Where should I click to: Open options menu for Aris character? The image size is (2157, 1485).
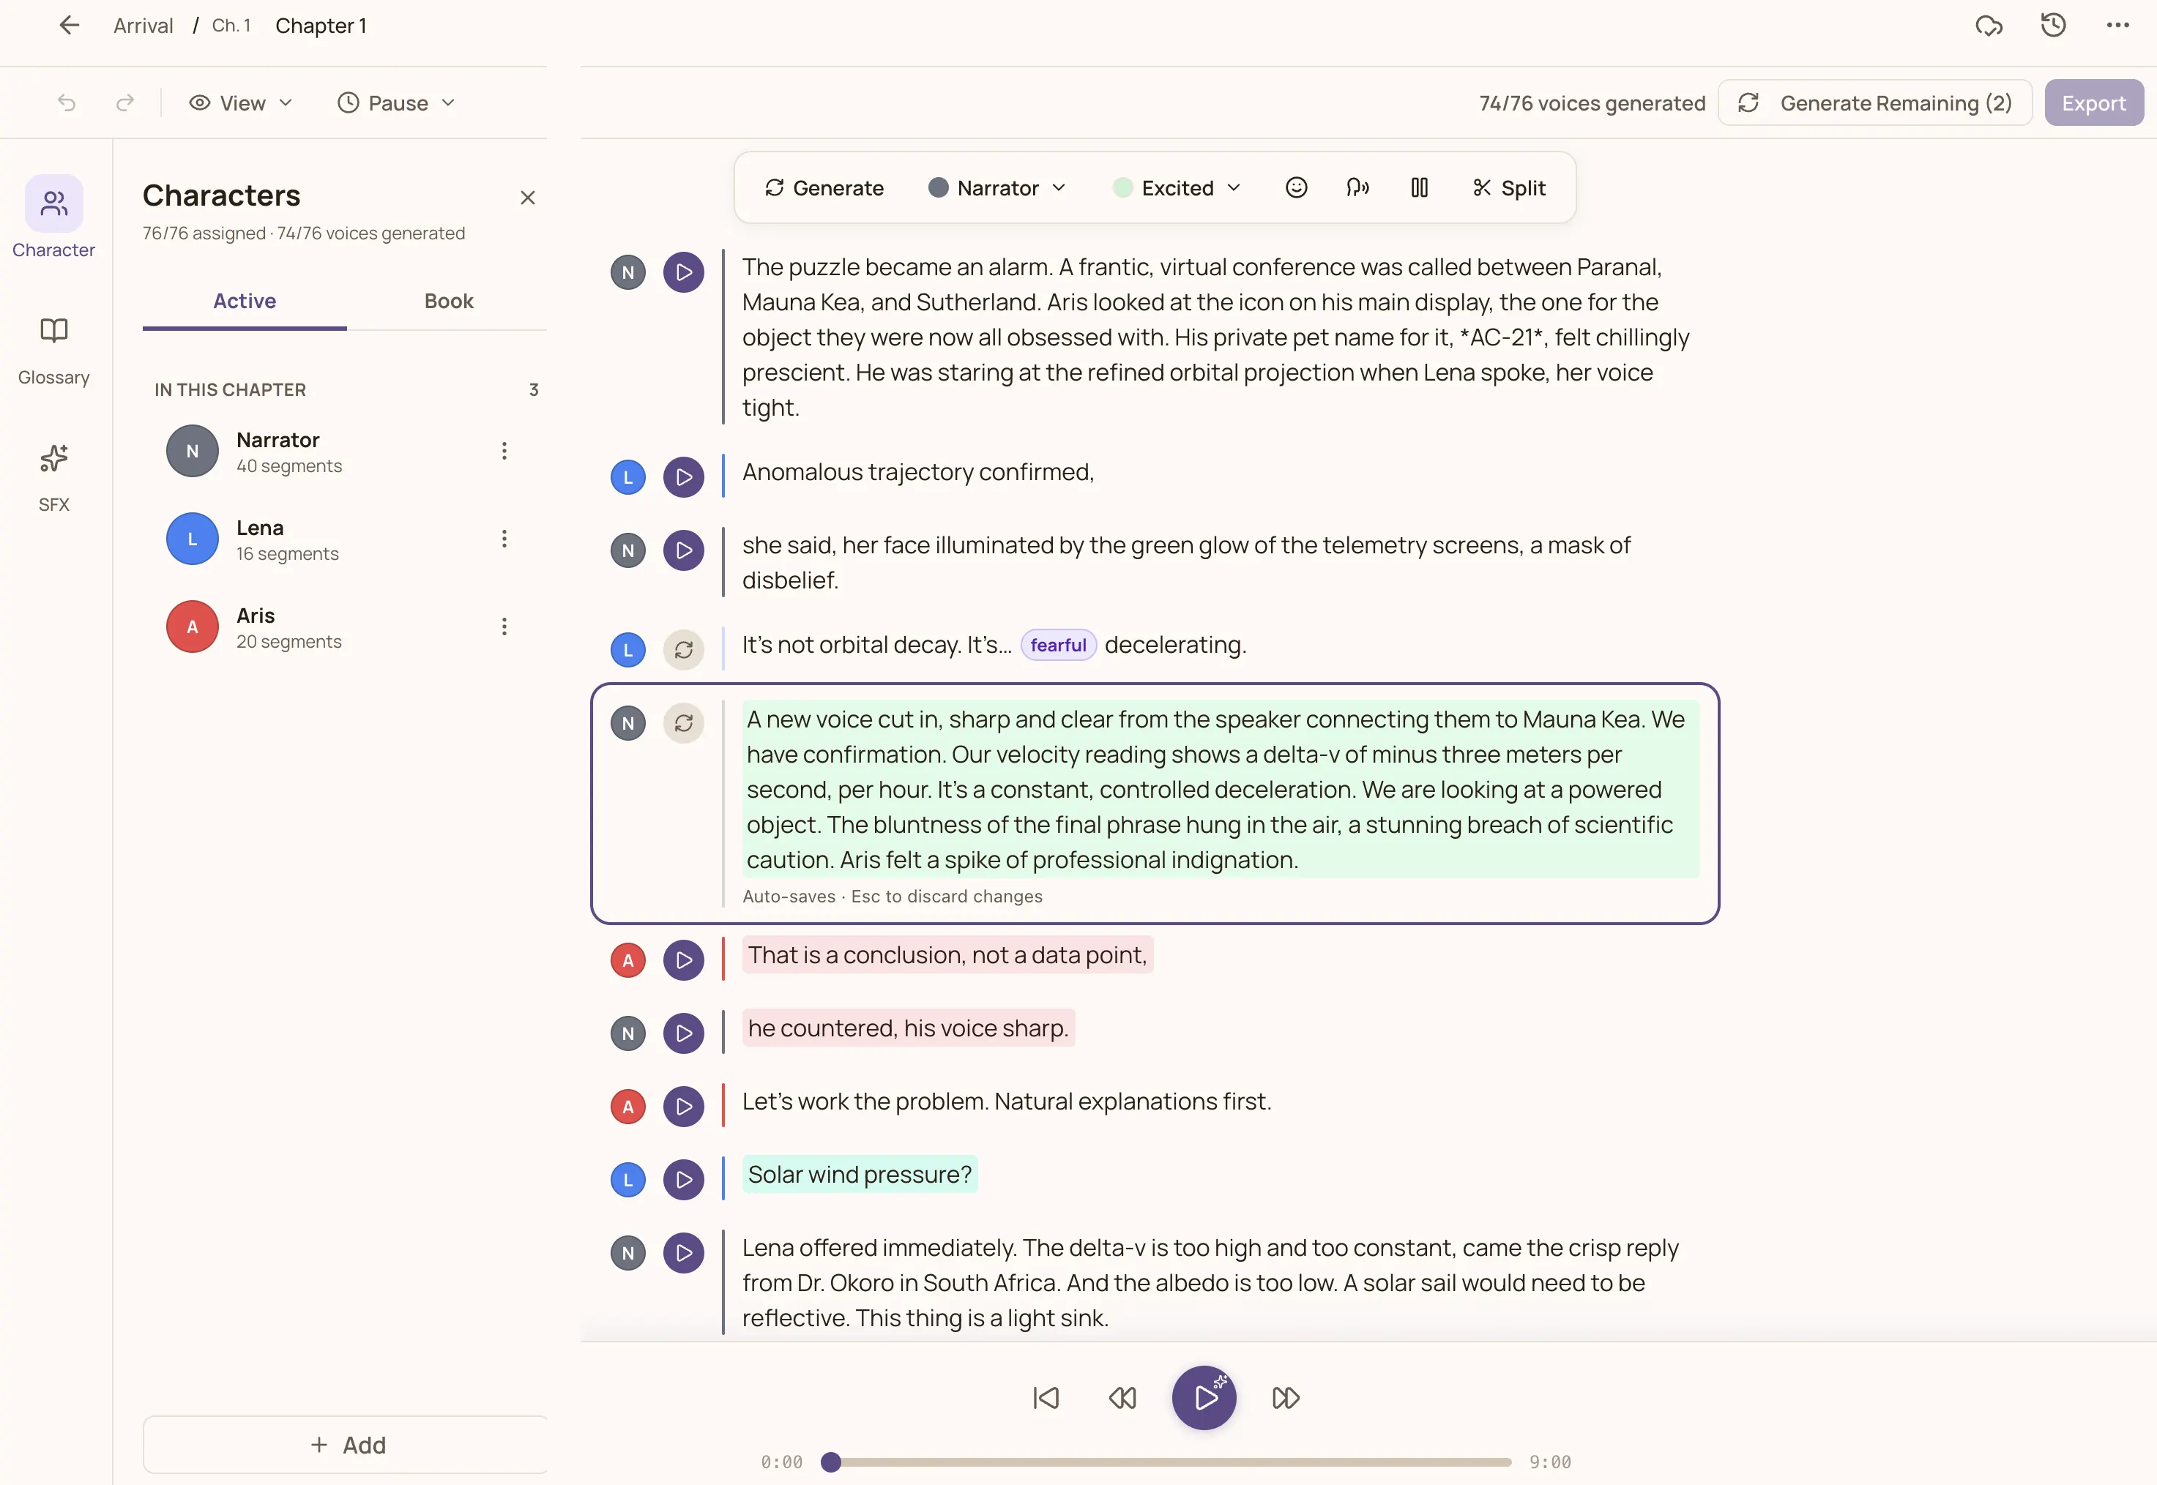pos(504,626)
